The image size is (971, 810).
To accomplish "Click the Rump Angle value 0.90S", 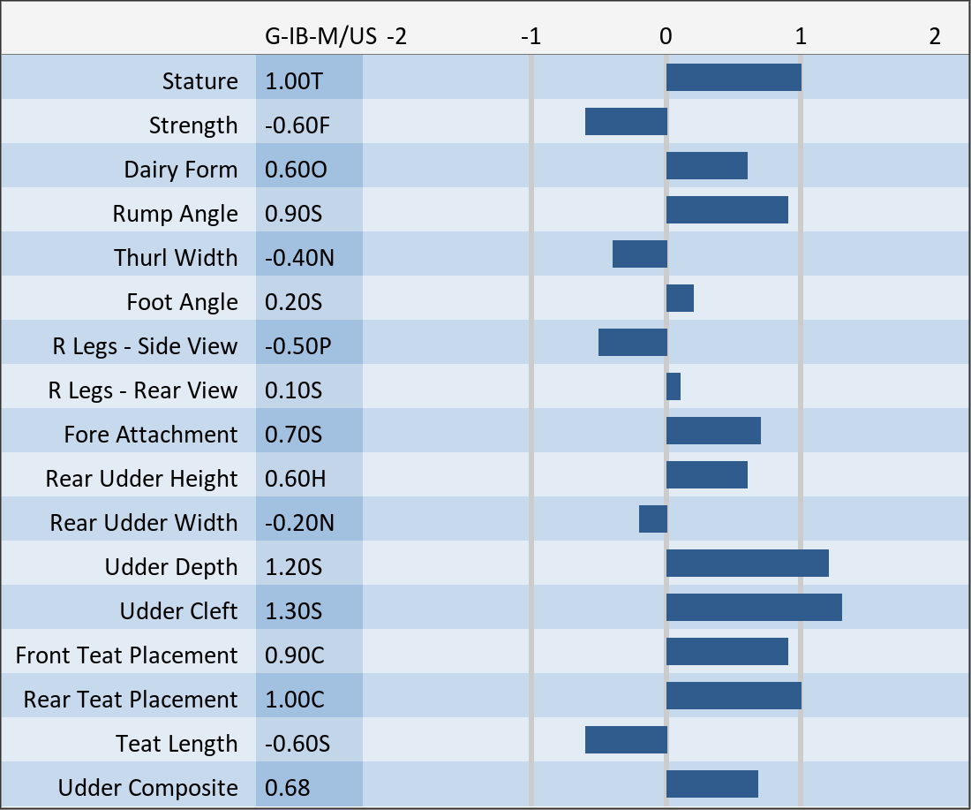I will pos(294,214).
